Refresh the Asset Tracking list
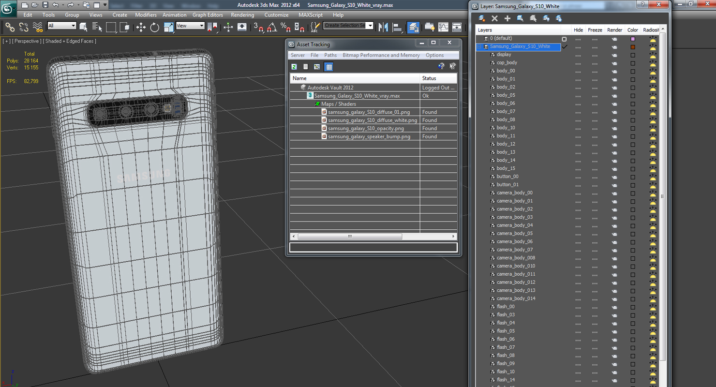 coord(294,67)
